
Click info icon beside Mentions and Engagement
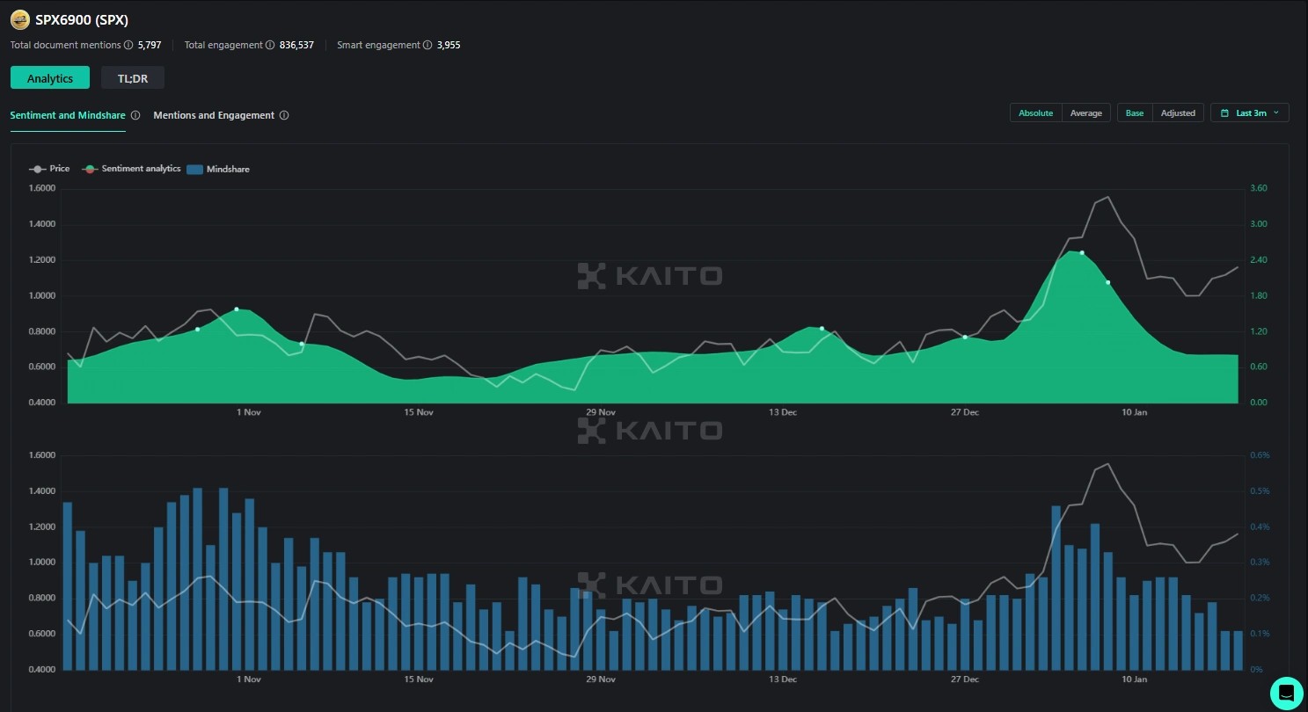click(284, 115)
